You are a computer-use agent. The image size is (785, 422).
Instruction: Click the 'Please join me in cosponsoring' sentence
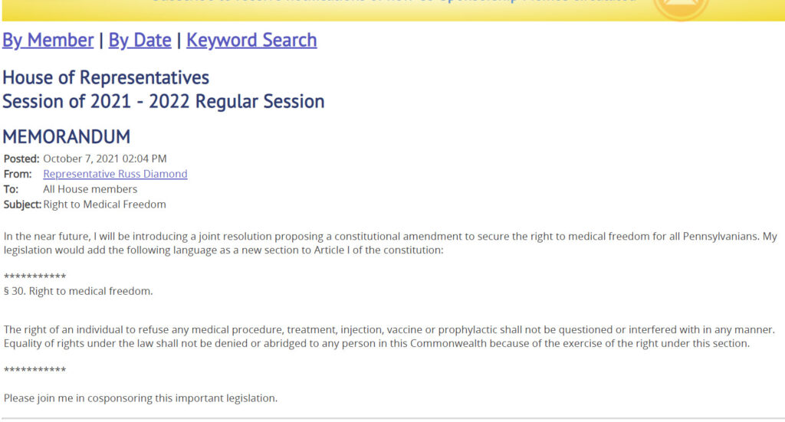tap(140, 398)
